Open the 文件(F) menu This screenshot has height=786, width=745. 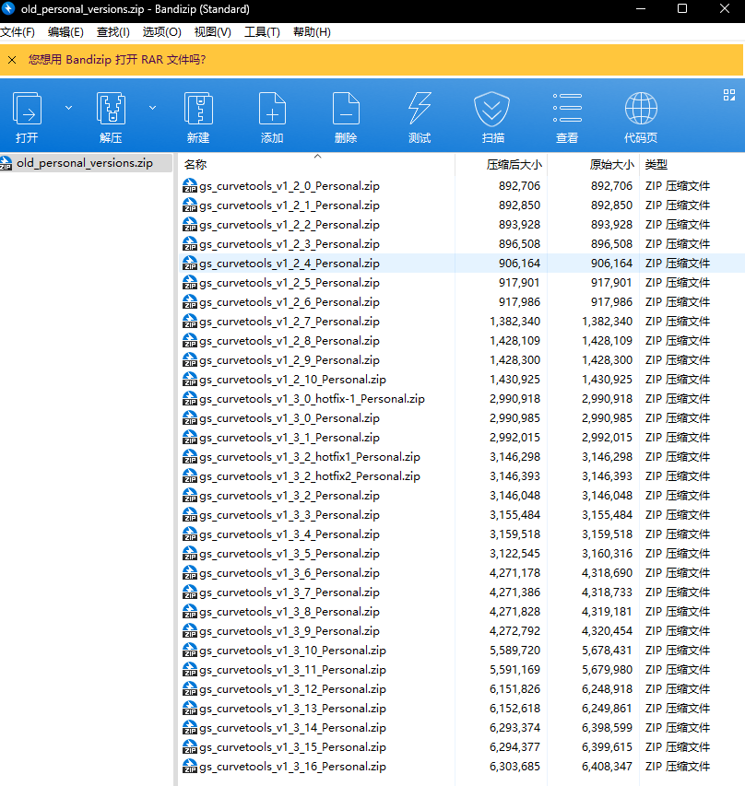19,31
